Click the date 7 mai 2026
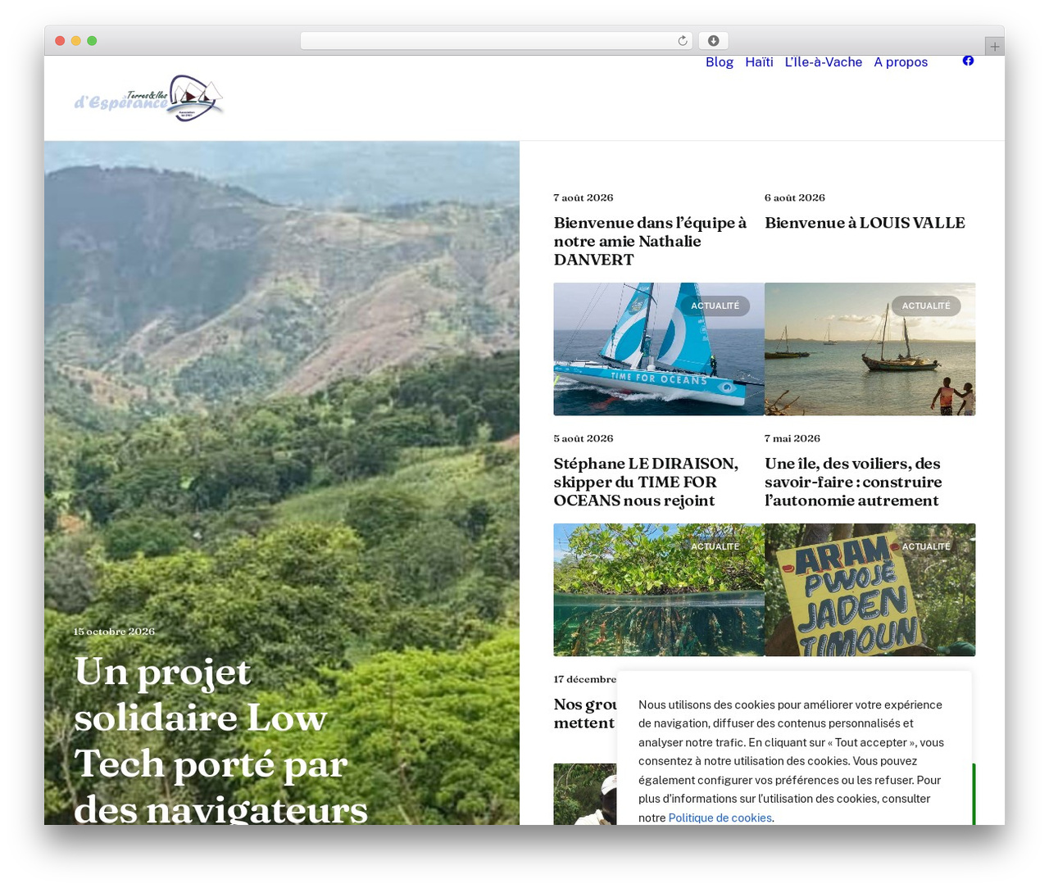The width and height of the screenshot is (1049, 888). coord(792,438)
